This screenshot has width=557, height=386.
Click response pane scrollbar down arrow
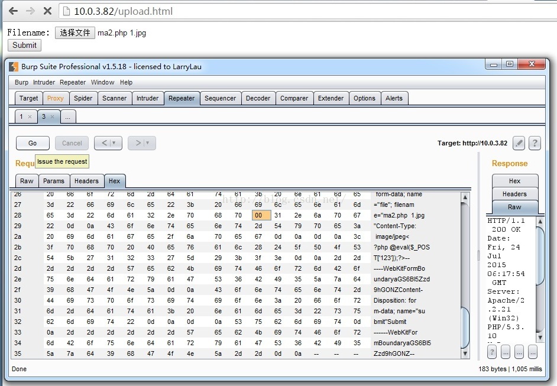(x=540, y=338)
